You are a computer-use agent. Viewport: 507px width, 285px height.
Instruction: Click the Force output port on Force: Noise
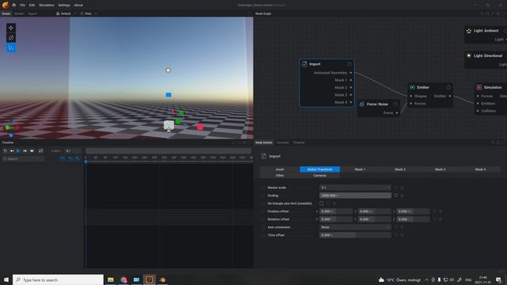397,112
